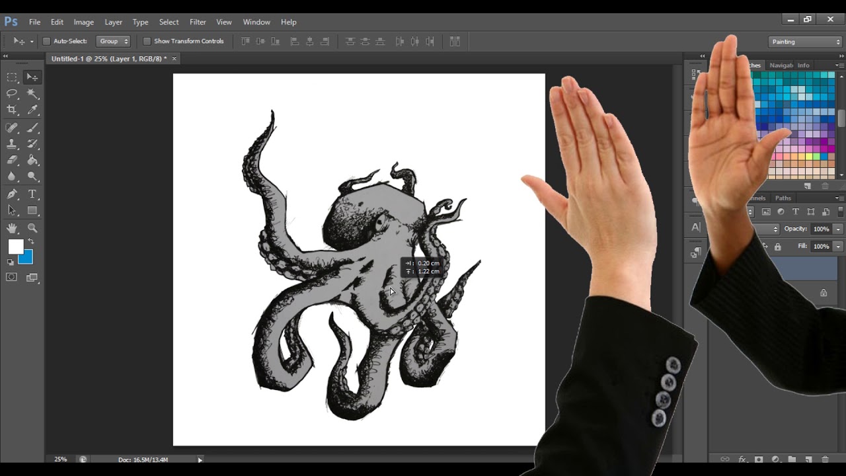Select the Clone Stamp tool
Image resolution: width=846 pixels, height=476 pixels.
pyautogui.click(x=12, y=144)
